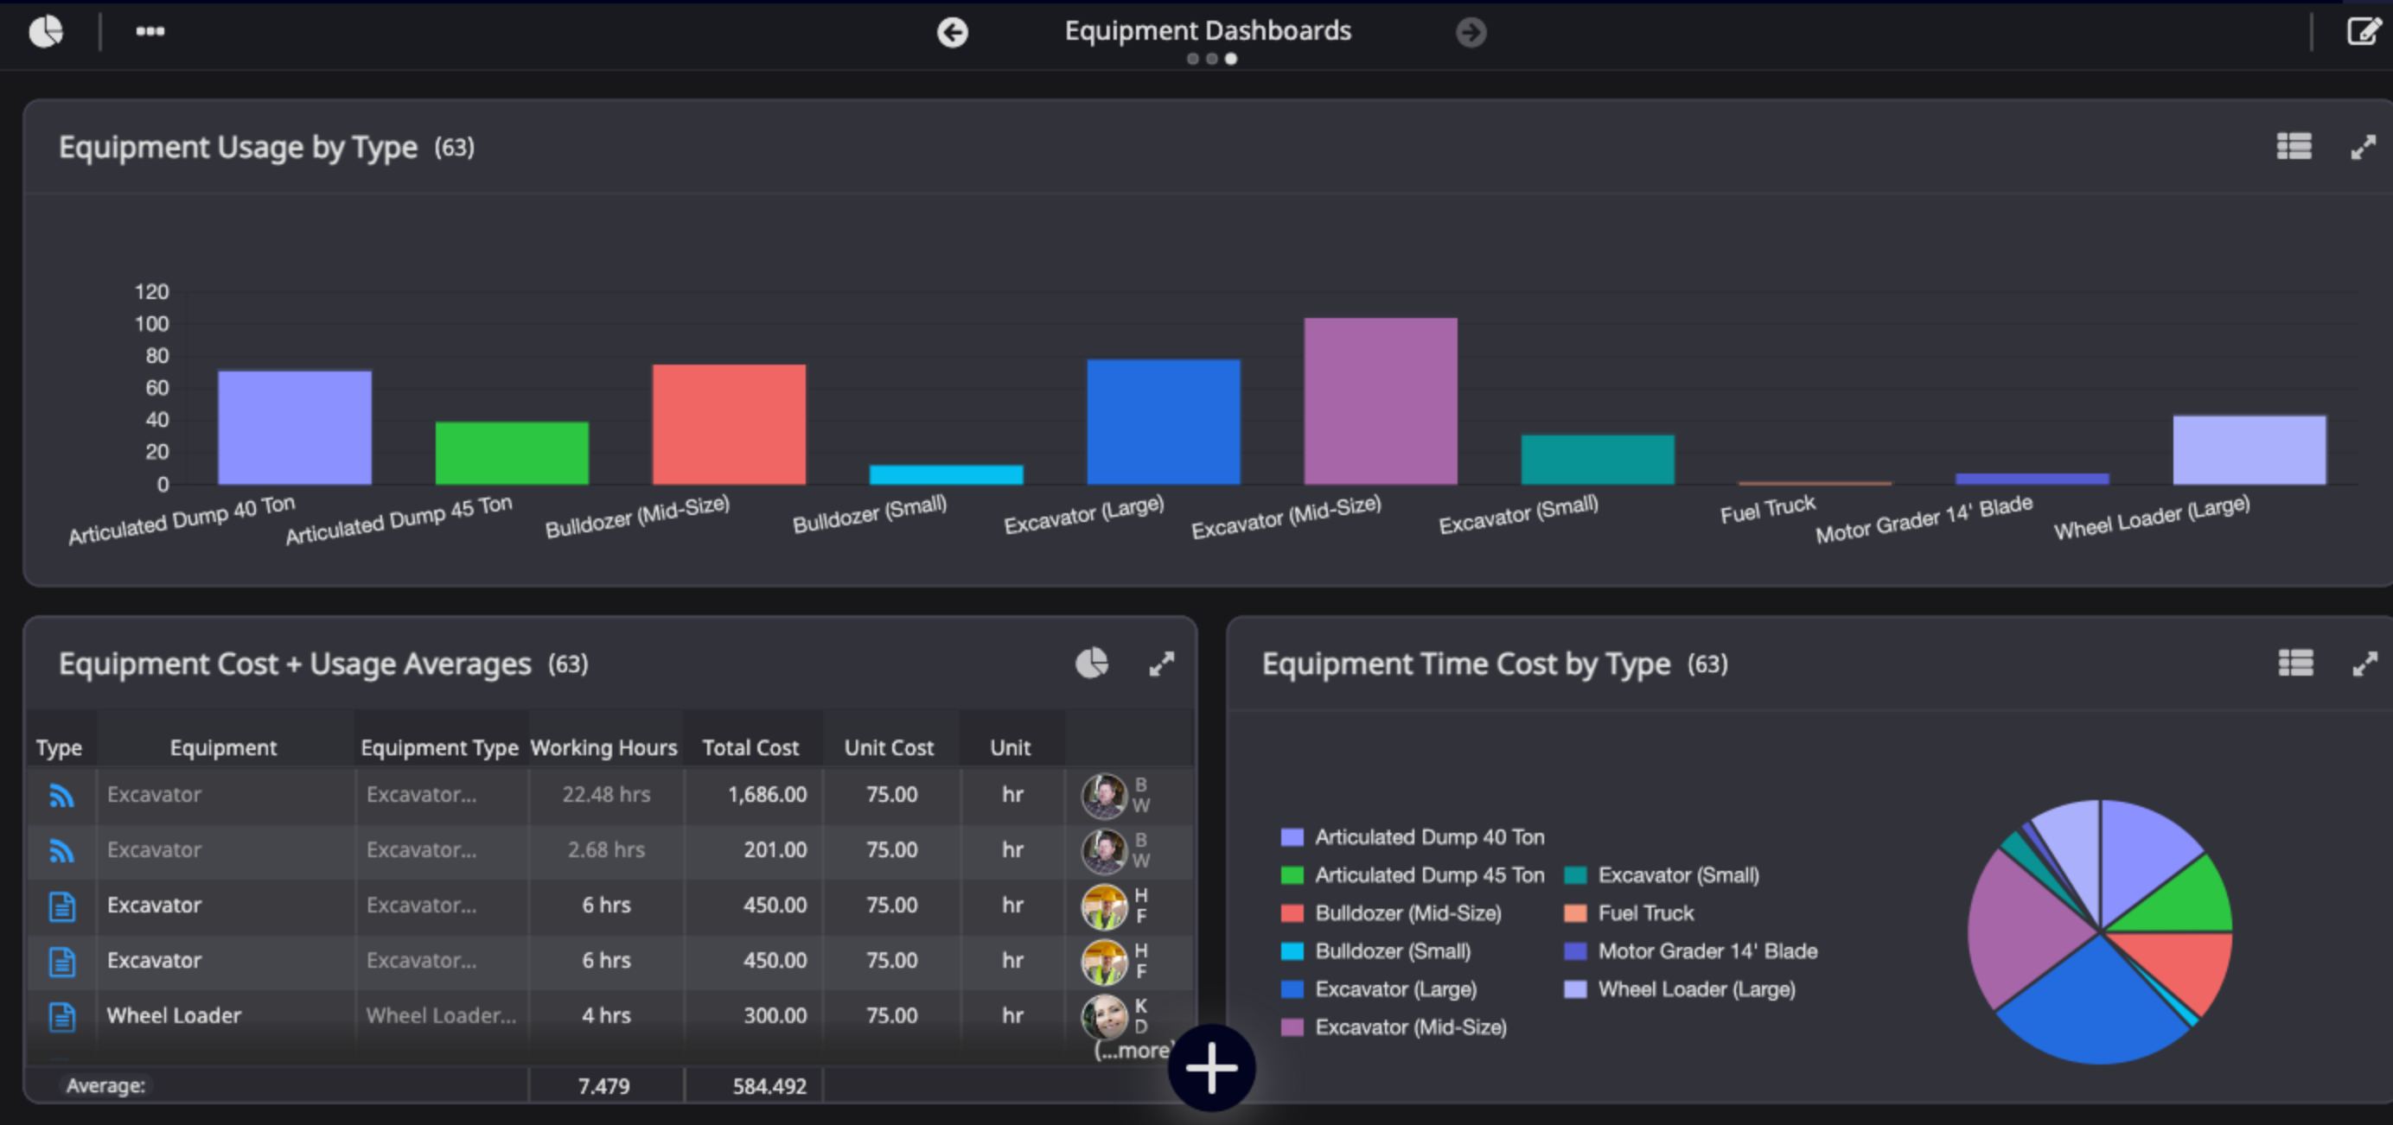Click the Excavator (Mid-Size) bar

1381,401
